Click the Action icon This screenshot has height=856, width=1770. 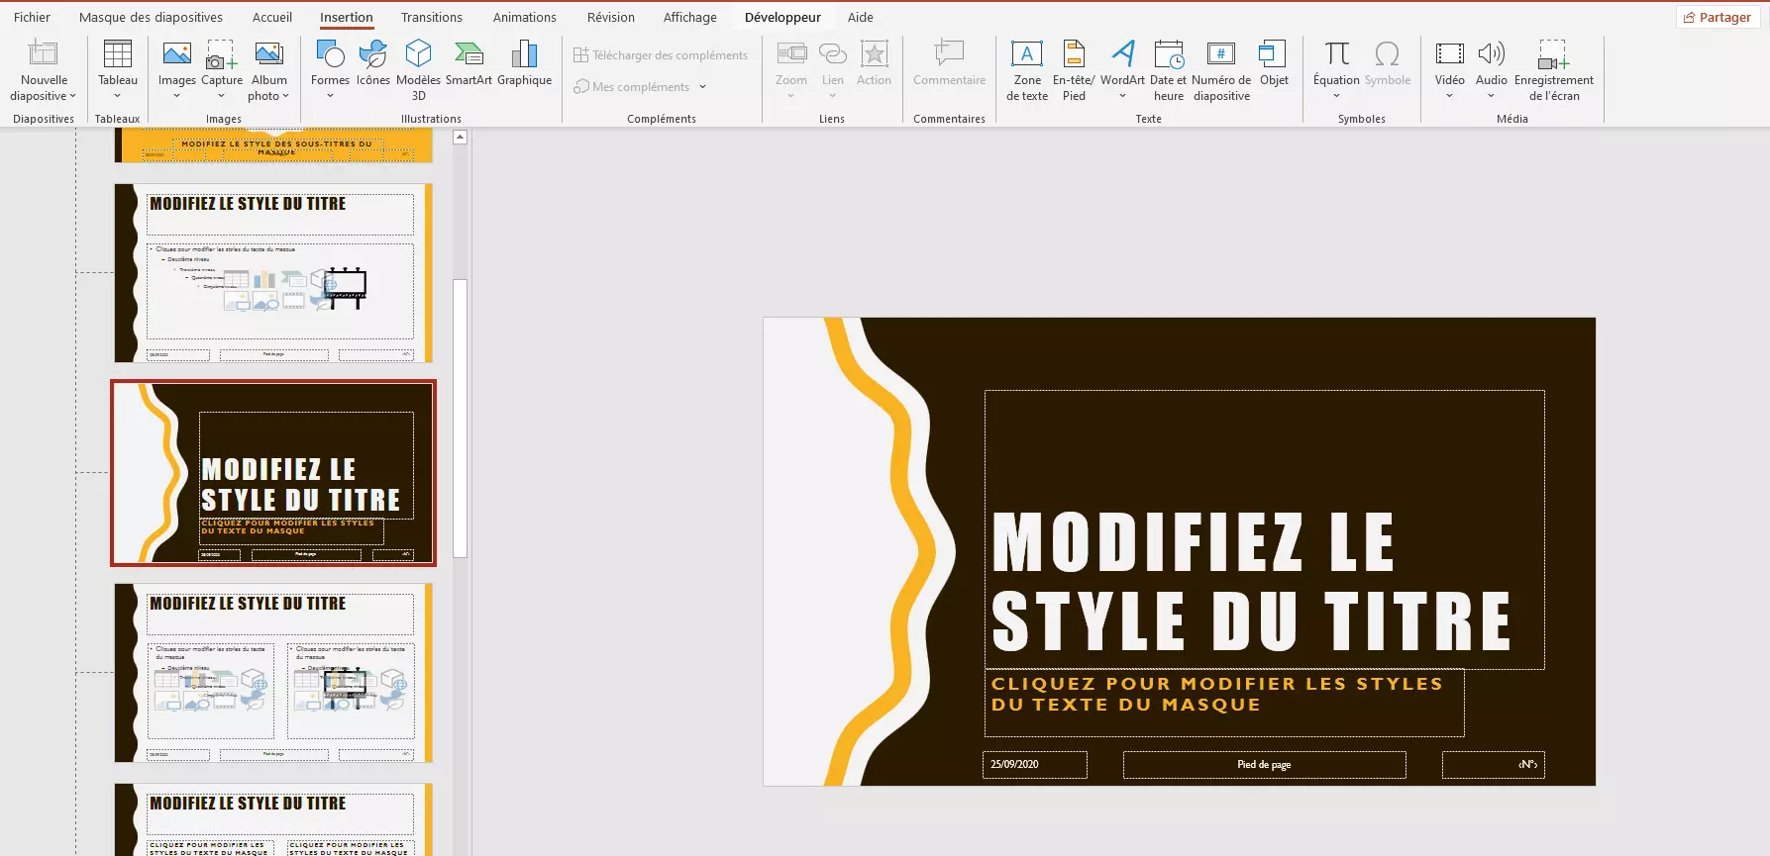tap(874, 53)
